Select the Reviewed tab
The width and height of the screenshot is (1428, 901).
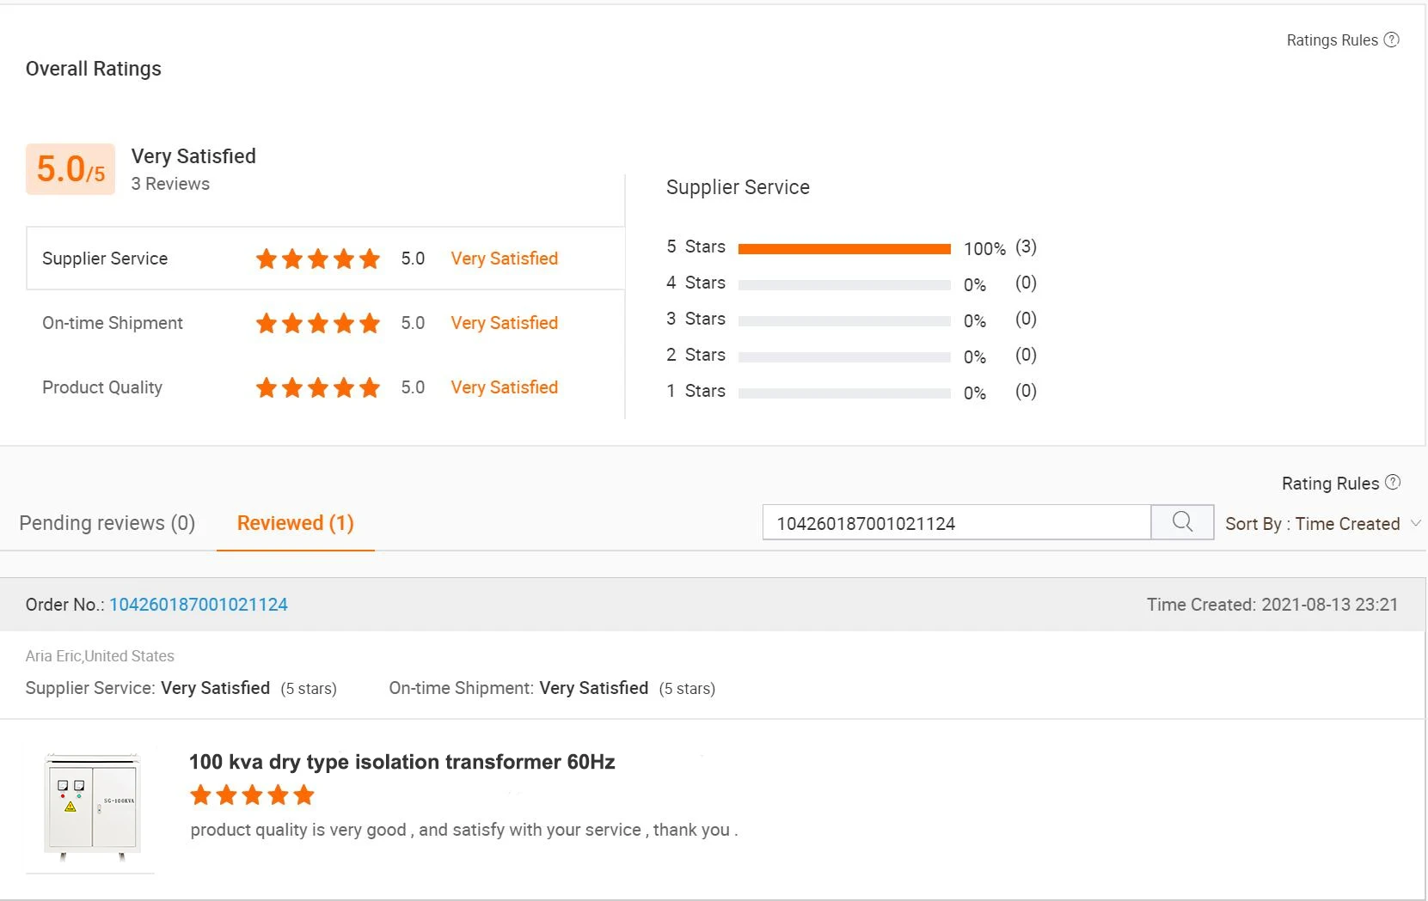click(x=295, y=523)
